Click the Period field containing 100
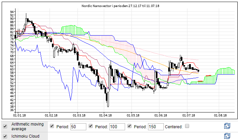Screen dimensions: 238x140 point(117,127)
